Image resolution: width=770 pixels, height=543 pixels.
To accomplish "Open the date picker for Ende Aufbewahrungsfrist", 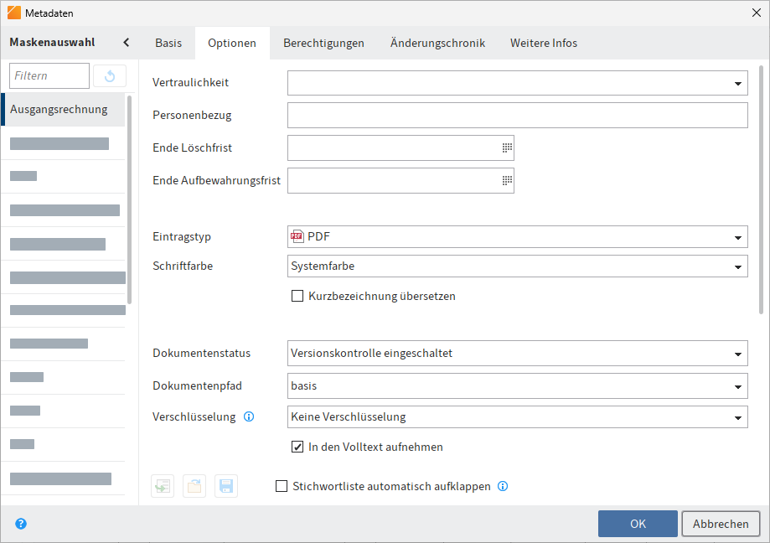I will click(504, 180).
